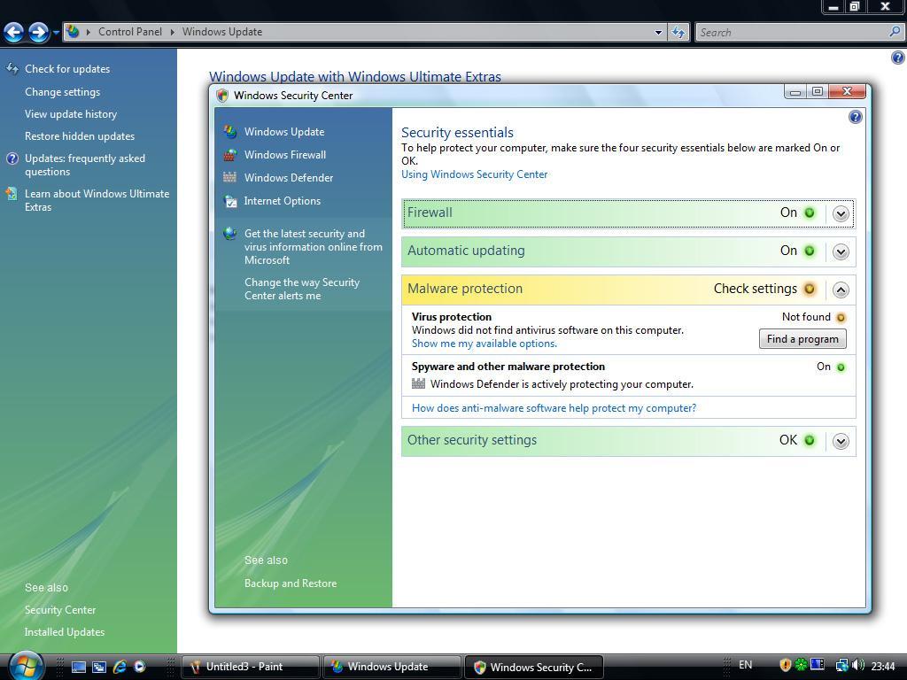Screen dimensions: 907x680
Task: Click the volume speaker tray icon
Action: pos(858,666)
